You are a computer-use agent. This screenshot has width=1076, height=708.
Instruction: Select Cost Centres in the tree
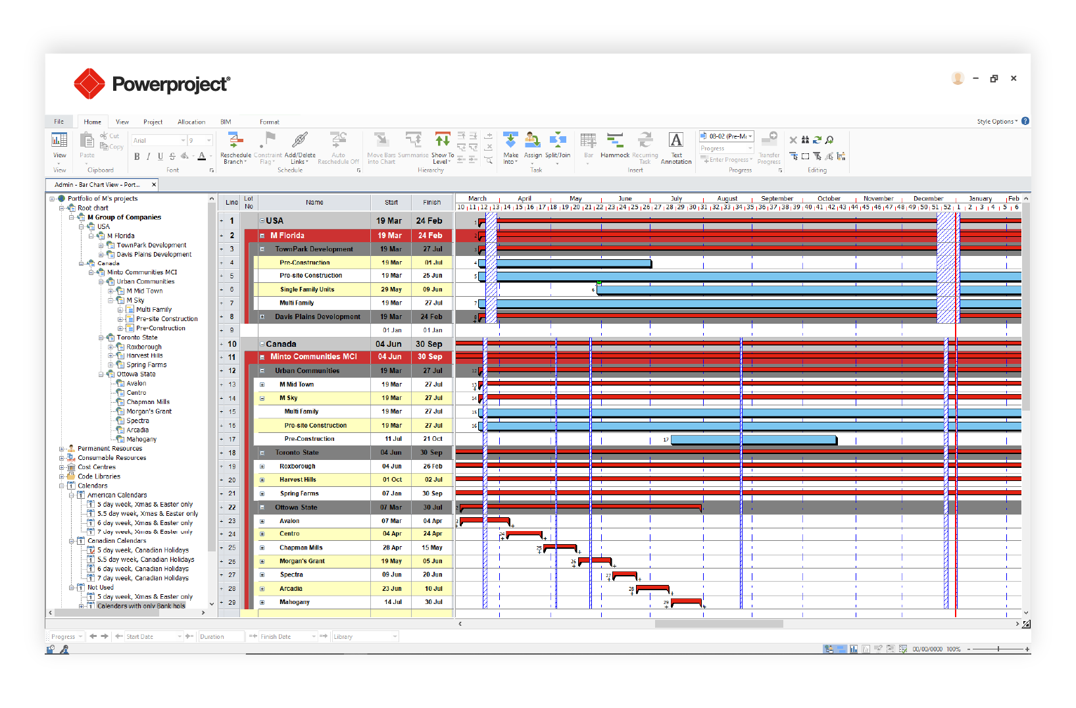(x=97, y=467)
